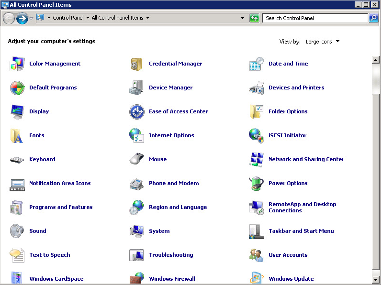Open the Programs and Features link

coord(61,207)
